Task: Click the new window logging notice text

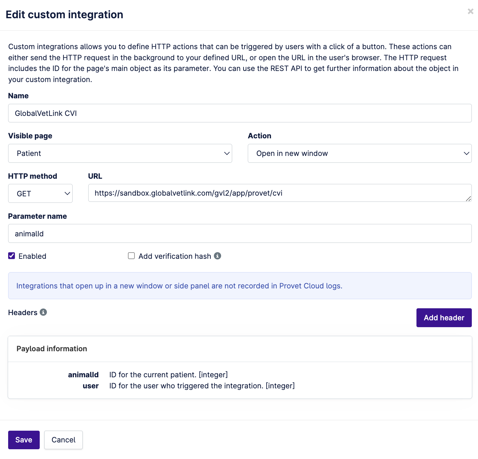Action: pyautogui.click(x=179, y=286)
